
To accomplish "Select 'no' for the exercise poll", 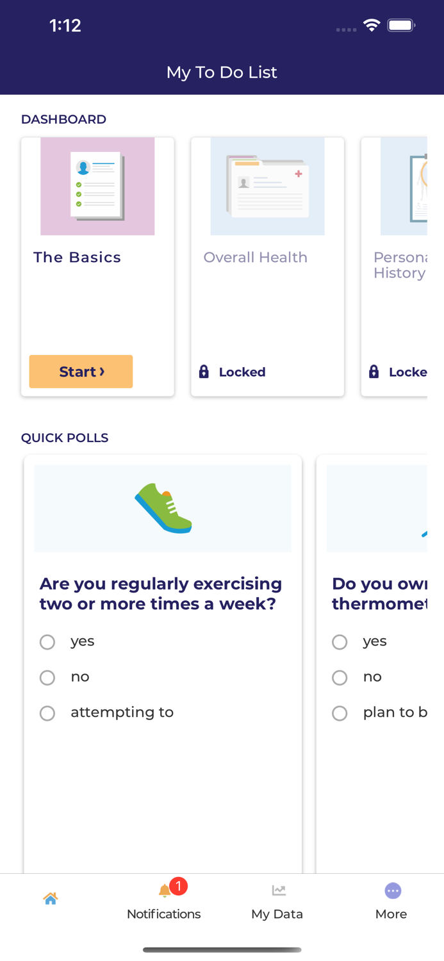I will click(x=47, y=678).
